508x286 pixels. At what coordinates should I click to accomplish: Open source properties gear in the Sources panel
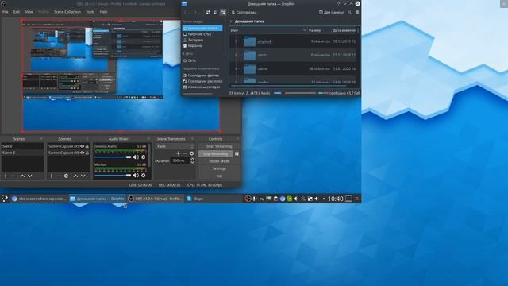point(66,176)
